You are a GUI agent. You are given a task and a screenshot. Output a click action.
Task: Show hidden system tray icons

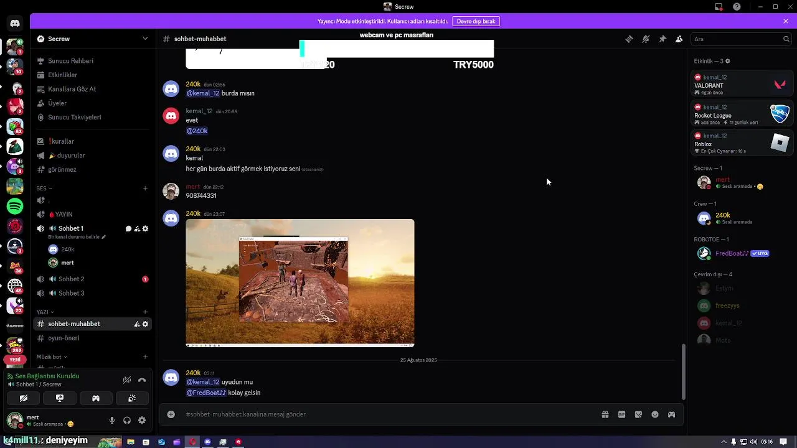[x=725, y=442]
